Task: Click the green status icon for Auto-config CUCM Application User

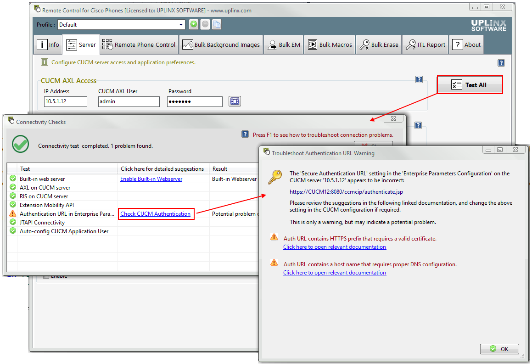Action: point(13,231)
